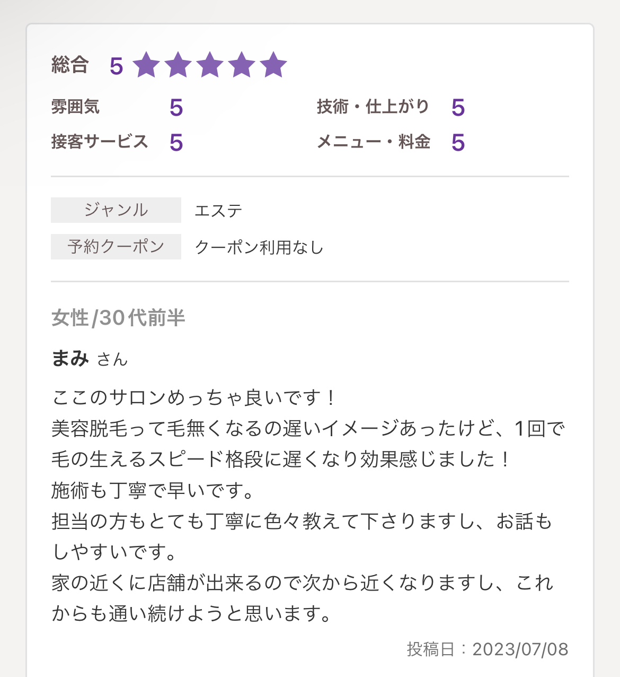Select the 接客サービス rating label
The height and width of the screenshot is (677, 620).
coord(100,142)
